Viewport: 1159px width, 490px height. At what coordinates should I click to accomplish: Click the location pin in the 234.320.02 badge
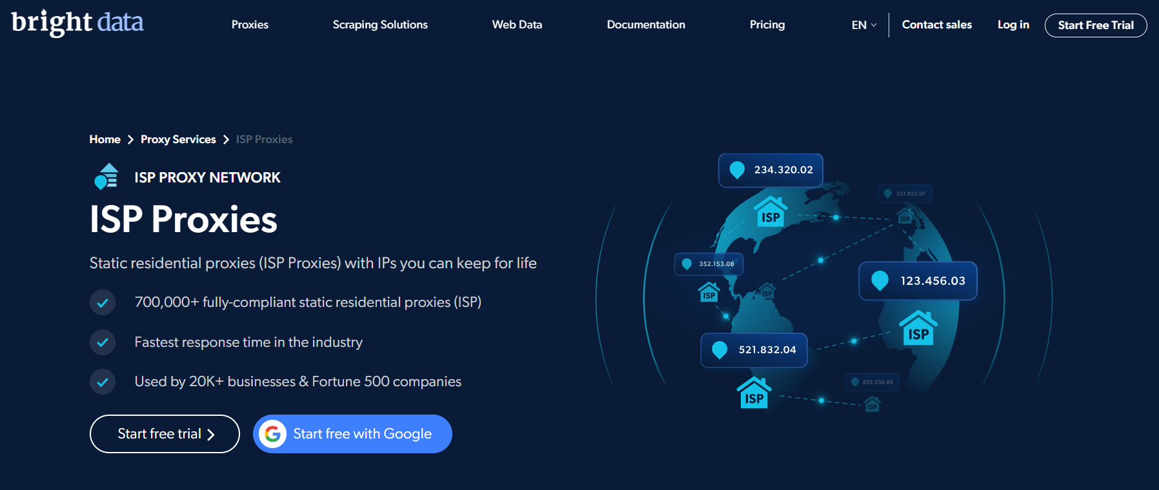click(x=737, y=170)
